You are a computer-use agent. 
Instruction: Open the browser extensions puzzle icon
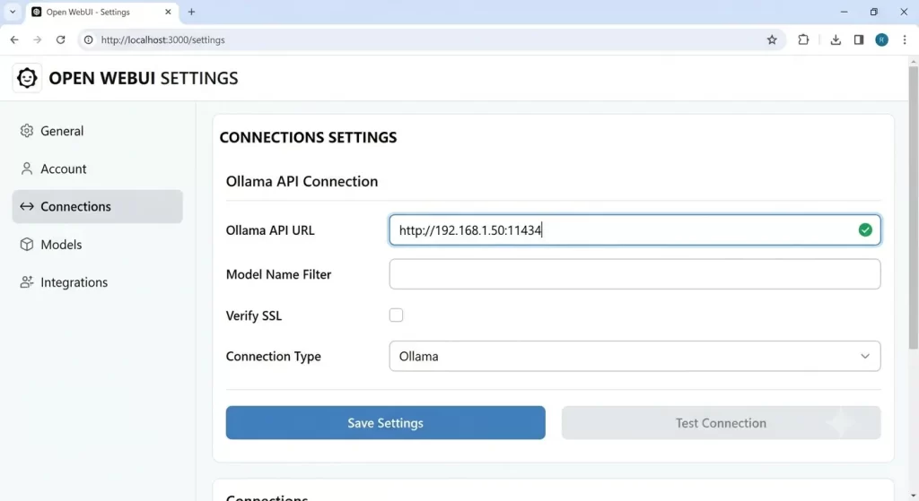point(803,39)
